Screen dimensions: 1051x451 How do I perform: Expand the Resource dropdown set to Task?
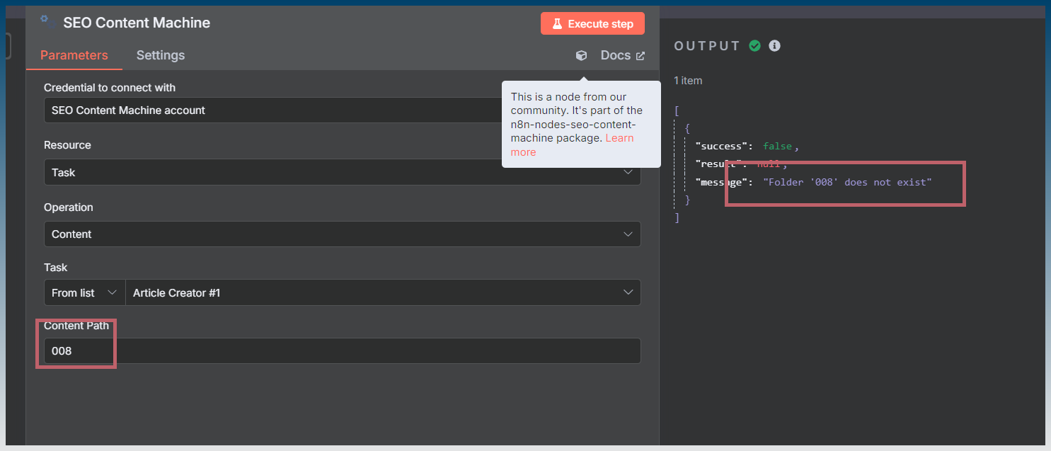point(343,172)
